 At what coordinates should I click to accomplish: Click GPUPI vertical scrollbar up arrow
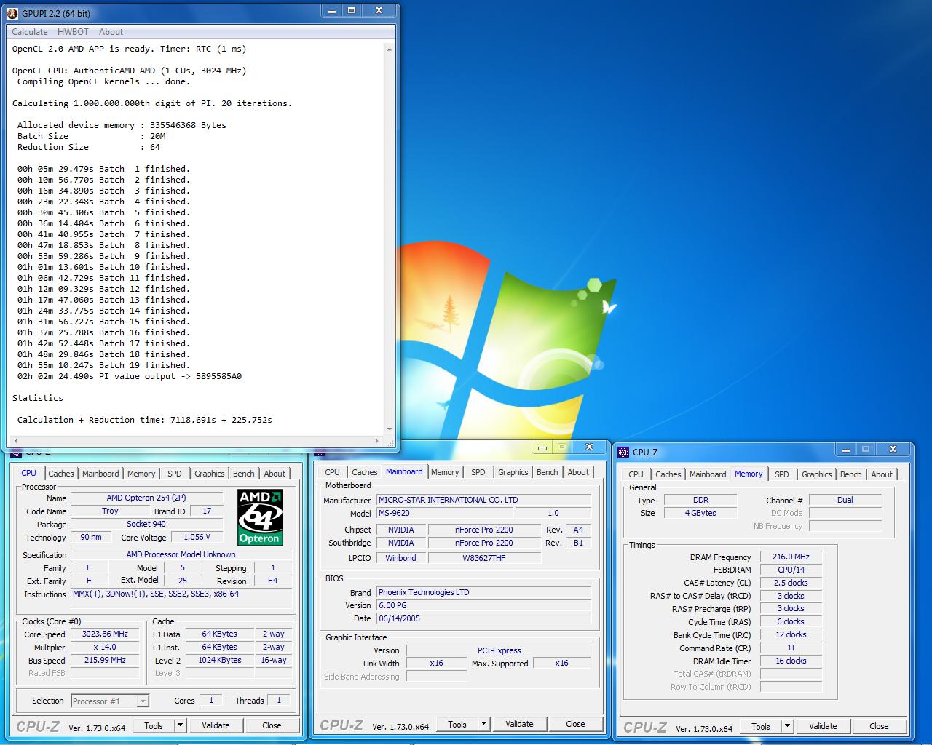390,49
